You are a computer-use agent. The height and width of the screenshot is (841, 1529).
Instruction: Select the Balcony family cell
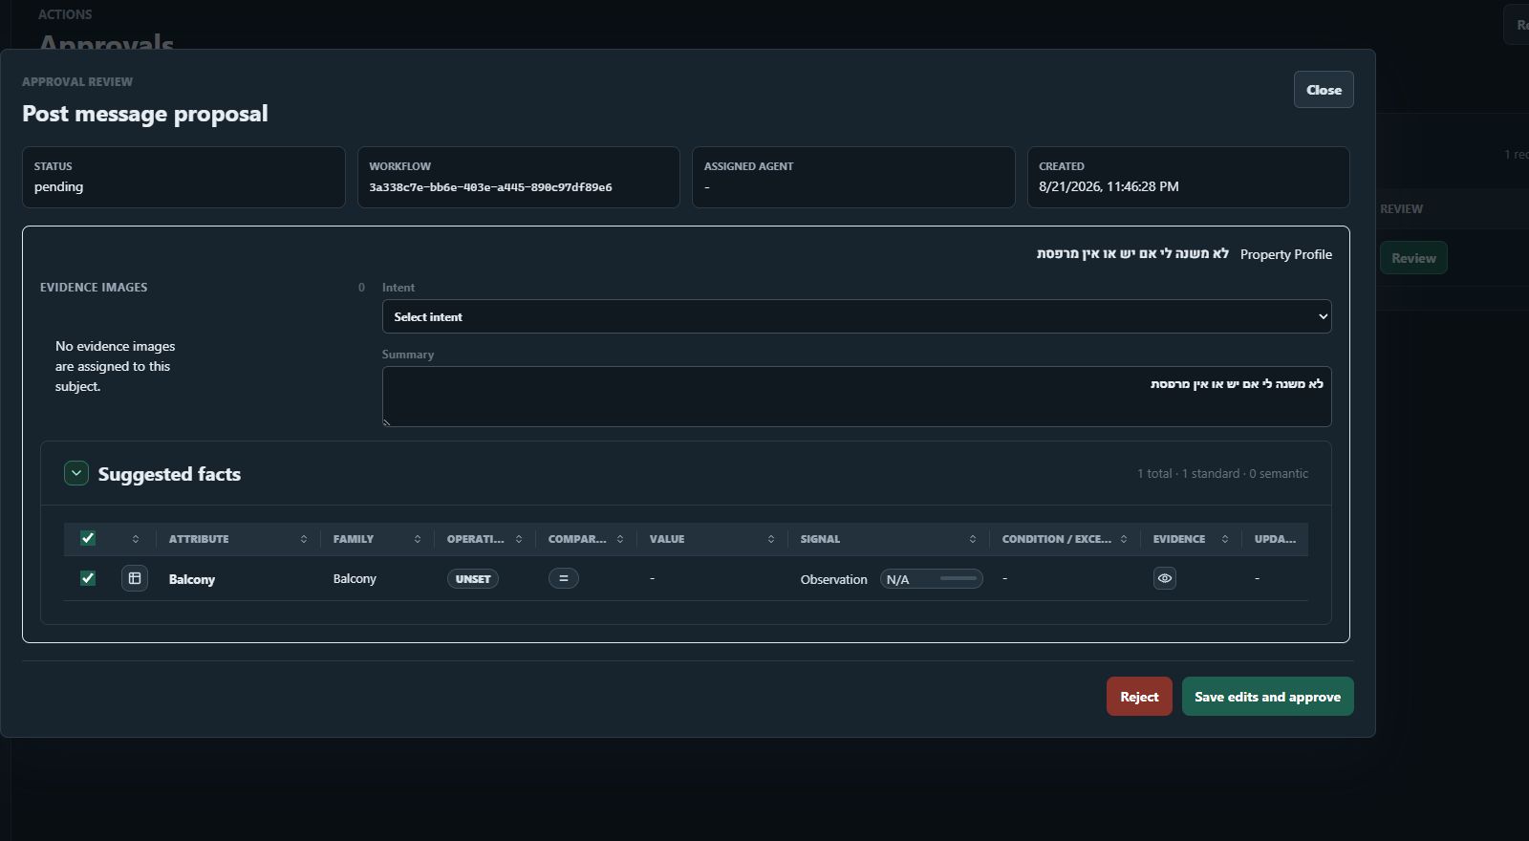(355, 579)
